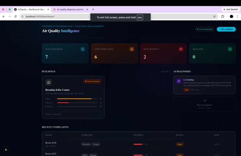Click the 5 floors · 216k GSF text
241x156 pixels.
click(53, 114)
